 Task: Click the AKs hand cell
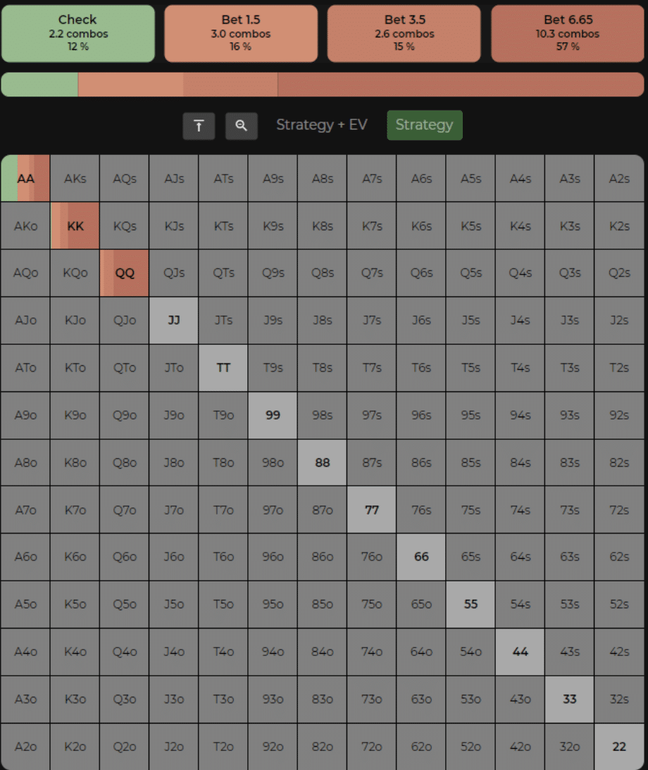coord(75,178)
